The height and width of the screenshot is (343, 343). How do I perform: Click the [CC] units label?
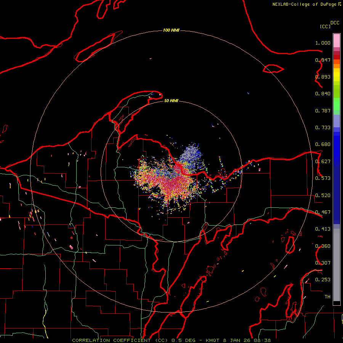coord(325,26)
